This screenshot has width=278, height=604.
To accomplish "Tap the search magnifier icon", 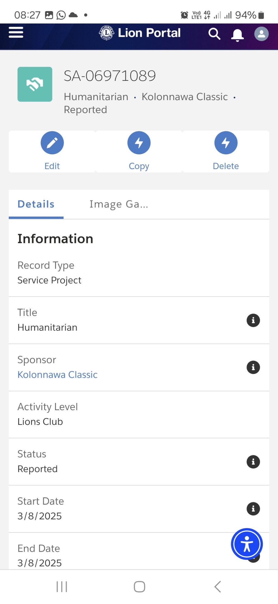I will click(214, 34).
